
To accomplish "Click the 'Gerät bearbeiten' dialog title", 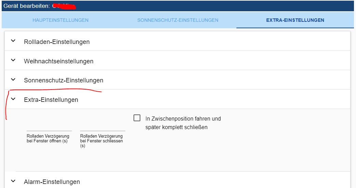I will [x=27, y=6].
